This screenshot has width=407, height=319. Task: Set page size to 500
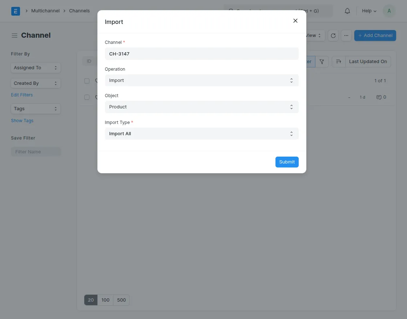coord(121,300)
